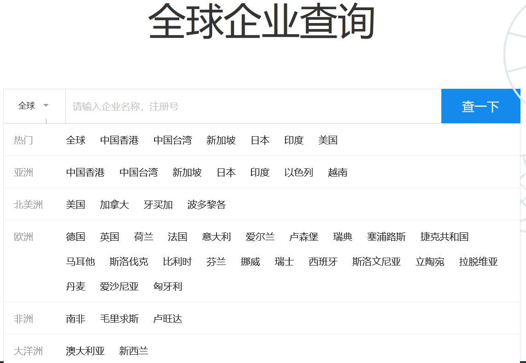Click 卢森堡 country option
Screen dimensions: 526x363
coord(303,237)
